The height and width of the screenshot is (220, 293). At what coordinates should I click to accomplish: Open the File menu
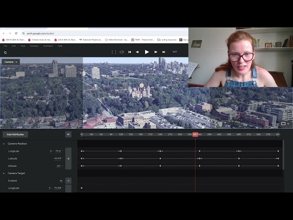point(5,46)
